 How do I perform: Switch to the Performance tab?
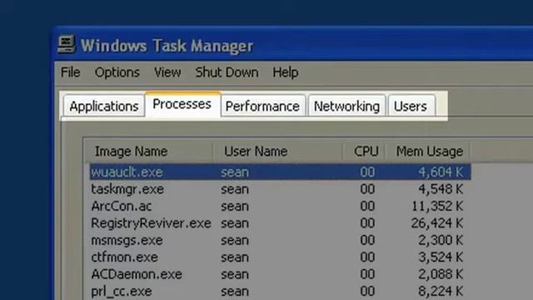[x=263, y=106]
